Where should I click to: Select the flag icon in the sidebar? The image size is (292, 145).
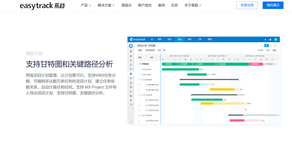[x=131, y=69]
